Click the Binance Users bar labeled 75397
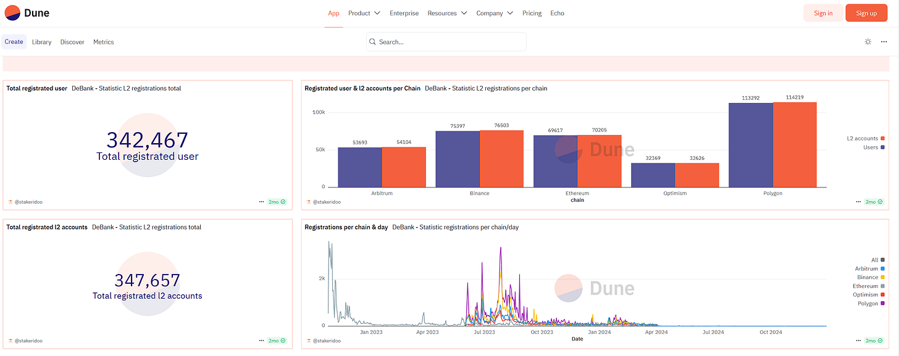The height and width of the screenshot is (356, 899). (x=458, y=159)
